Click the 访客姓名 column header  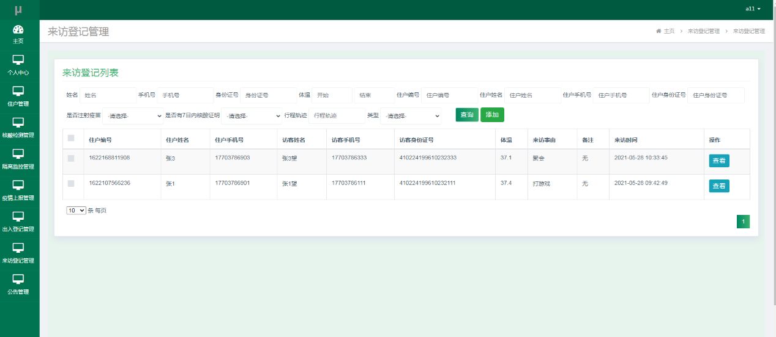(x=293, y=140)
